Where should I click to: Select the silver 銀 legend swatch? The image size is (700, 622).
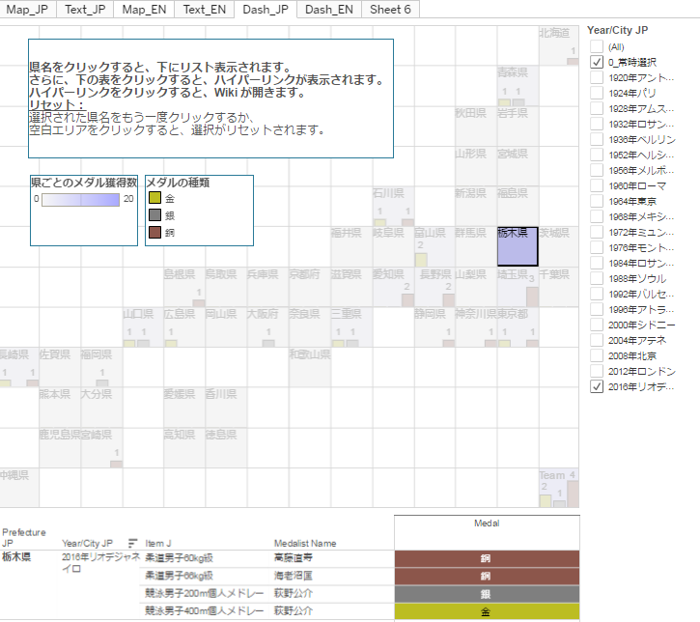coord(154,215)
